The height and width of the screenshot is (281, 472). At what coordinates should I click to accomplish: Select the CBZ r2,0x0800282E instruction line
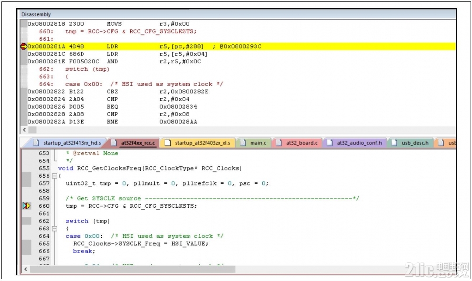[118, 92]
